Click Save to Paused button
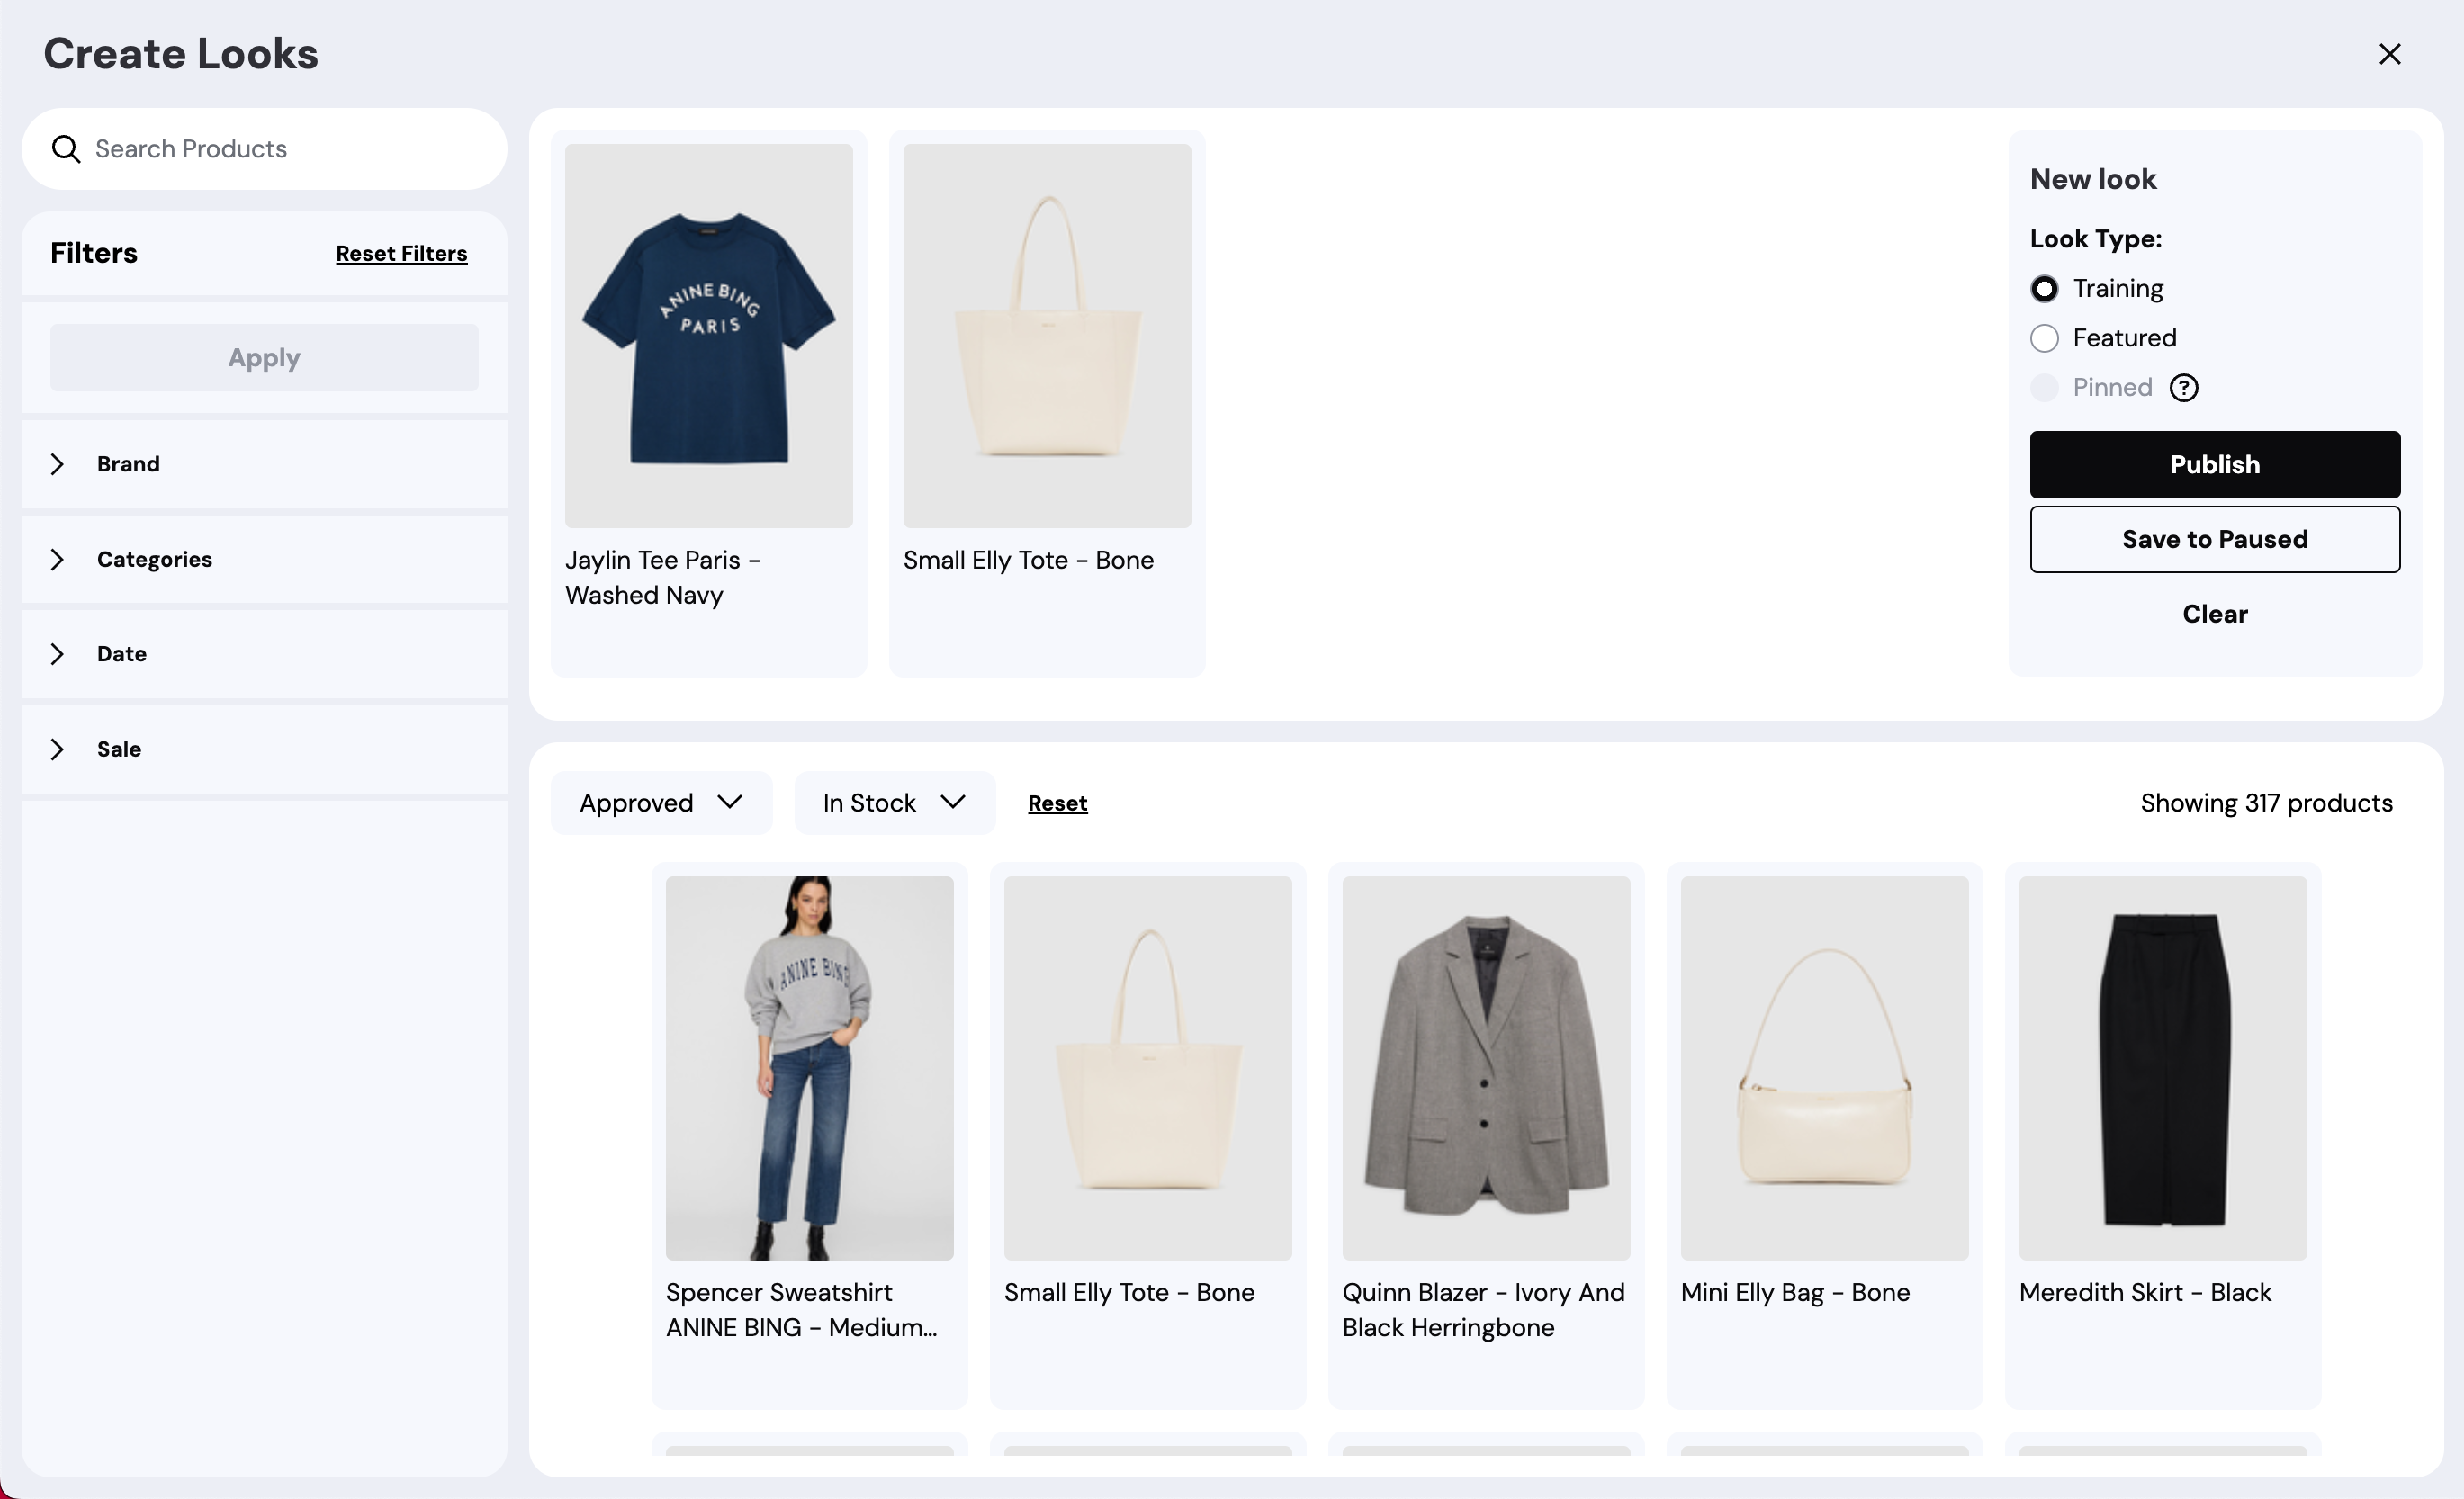This screenshot has width=2464, height=1499. pos(2215,540)
